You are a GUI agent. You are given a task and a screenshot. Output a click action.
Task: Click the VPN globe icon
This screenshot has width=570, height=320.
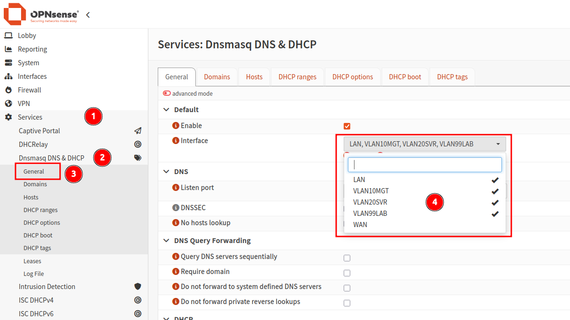(x=8, y=104)
